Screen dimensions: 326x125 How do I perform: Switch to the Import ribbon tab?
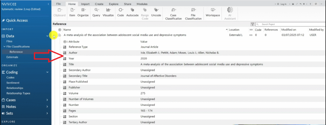tap(85, 4)
